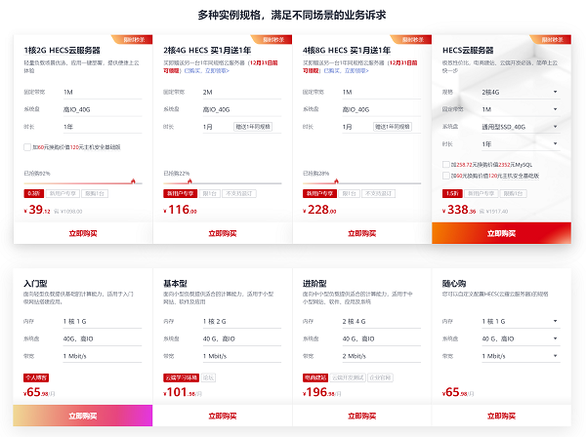Click the 1 核 2 G memory value on 基本型

tap(214, 321)
